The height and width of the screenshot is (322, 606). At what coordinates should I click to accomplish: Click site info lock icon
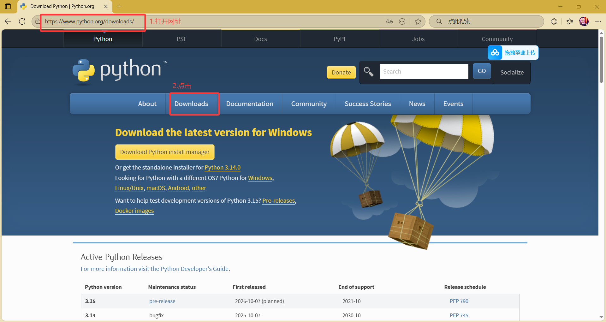point(38,21)
